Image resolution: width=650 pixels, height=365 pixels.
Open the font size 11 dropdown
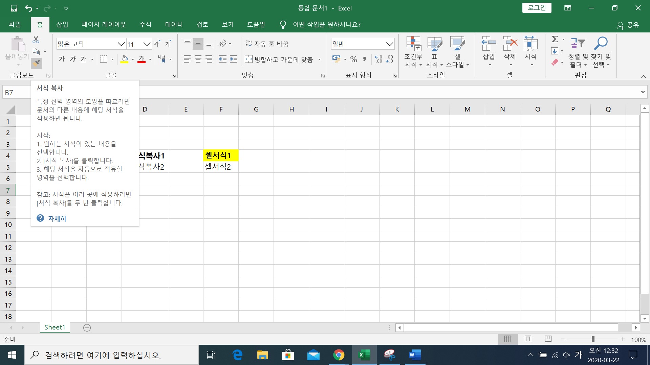(x=147, y=44)
